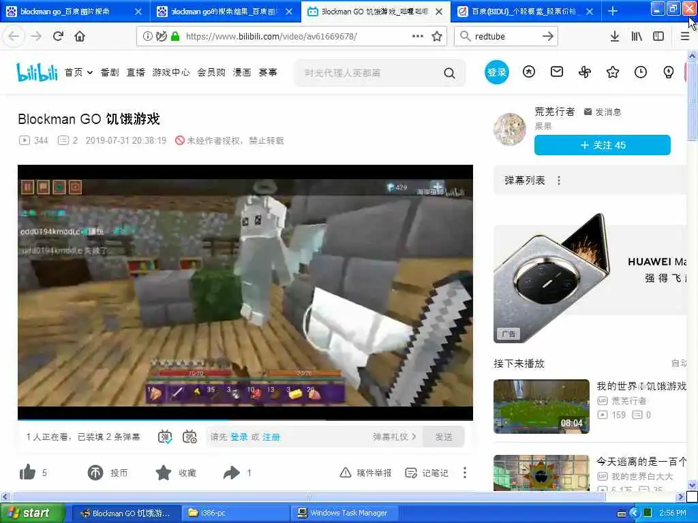Open i386-pc folder from taskbar

pyautogui.click(x=236, y=513)
